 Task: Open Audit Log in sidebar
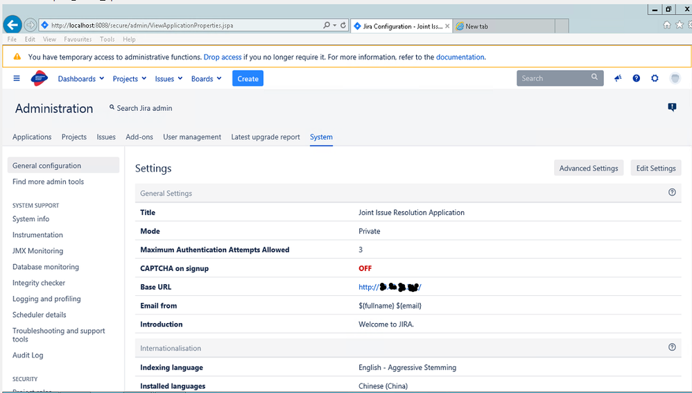(x=28, y=355)
